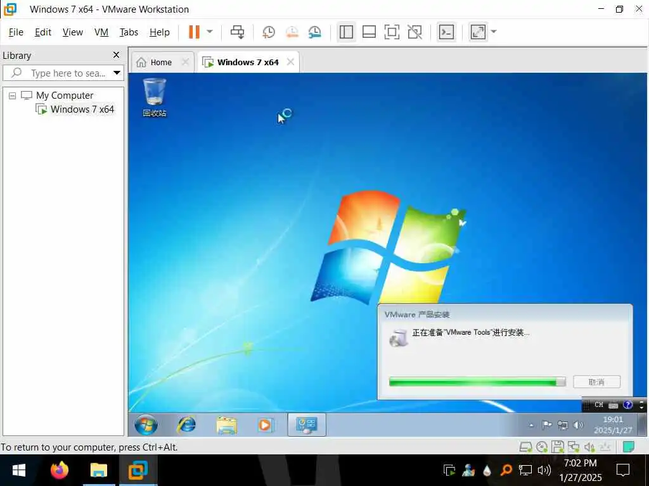This screenshot has width=649, height=486.
Task: Click the sound card status icon
Action: pyautogui.click(x=589, y=447)
